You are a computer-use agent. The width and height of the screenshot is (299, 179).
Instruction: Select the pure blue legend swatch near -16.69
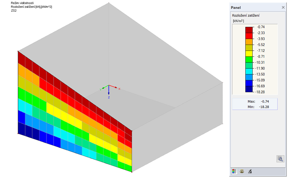[x=249, y=83]
